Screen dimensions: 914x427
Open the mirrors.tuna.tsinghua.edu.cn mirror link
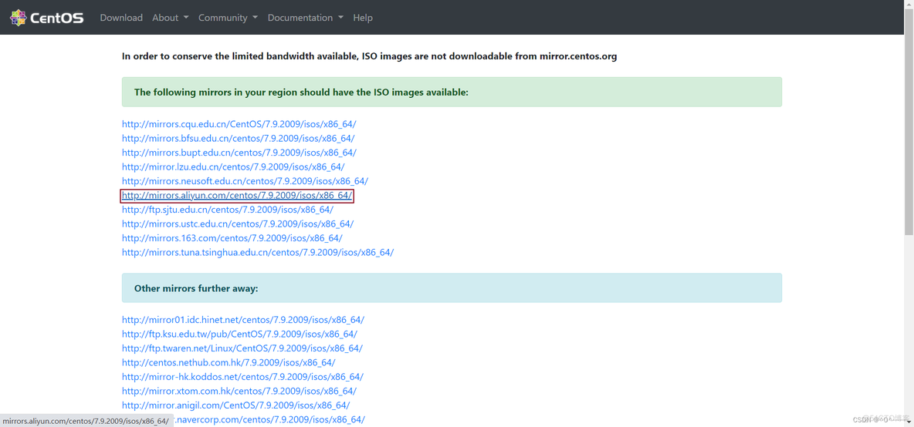click(258, 253)
